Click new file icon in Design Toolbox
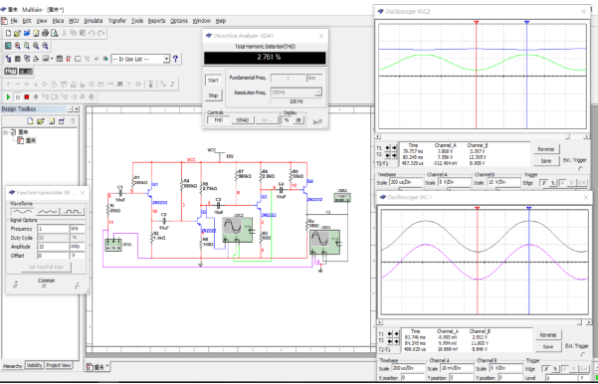This screenshot has height=384, width=598. (31, 121)
